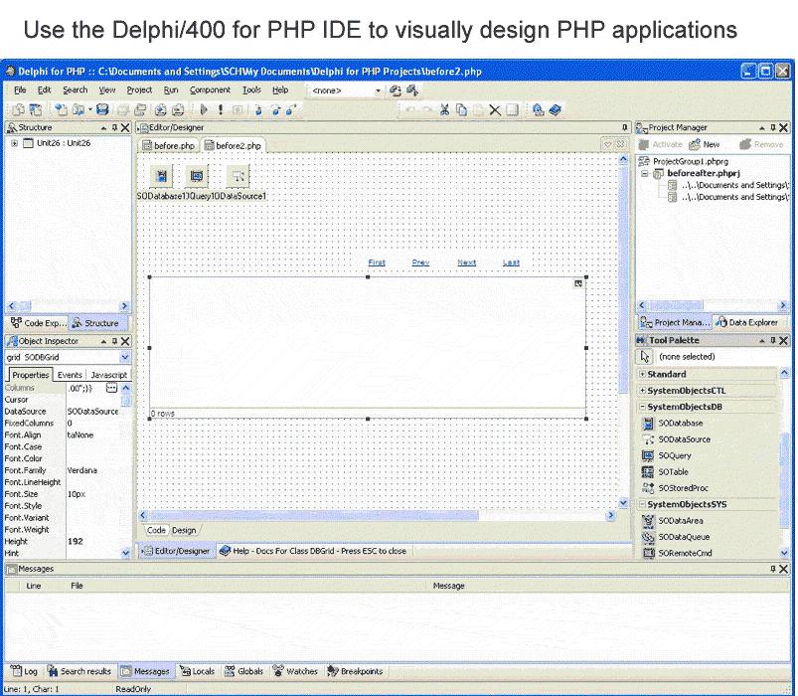Pin the Editor/Designer panel
Image resolution: width=798 pixels, height=696 pixels.
(x=625, y=127)
